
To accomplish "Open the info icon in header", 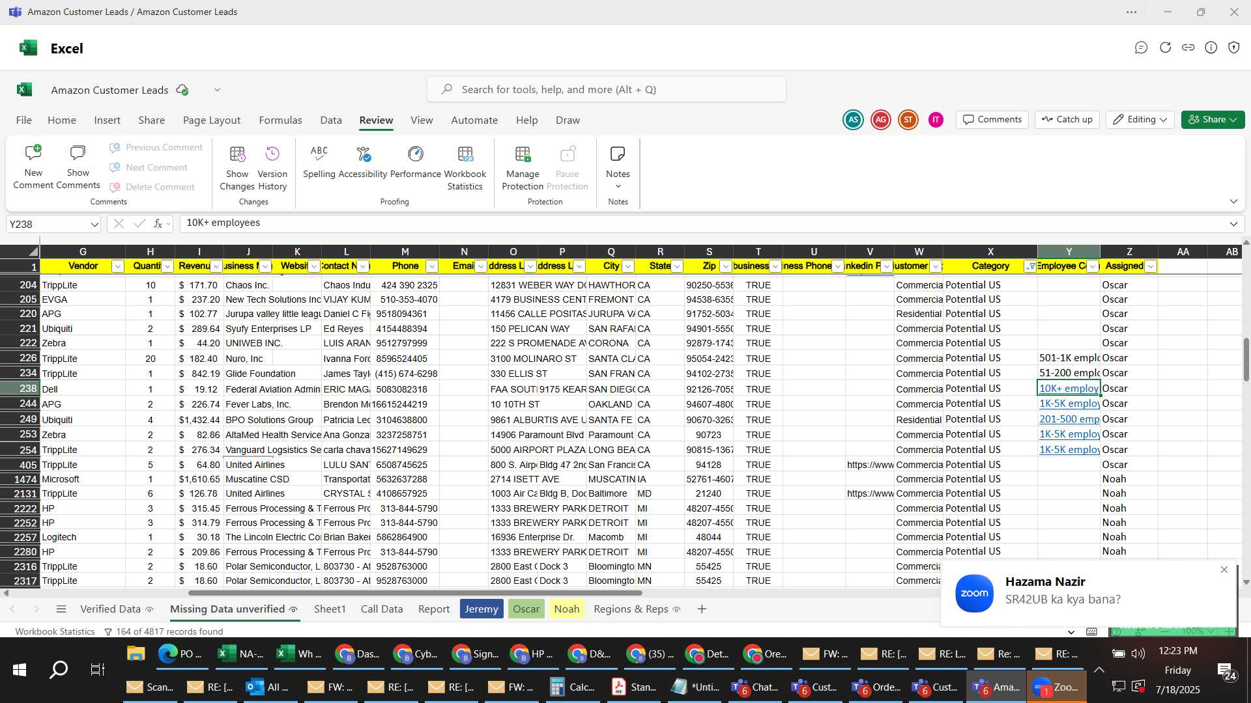I will pyautogui.click(x=1211, y=48).
